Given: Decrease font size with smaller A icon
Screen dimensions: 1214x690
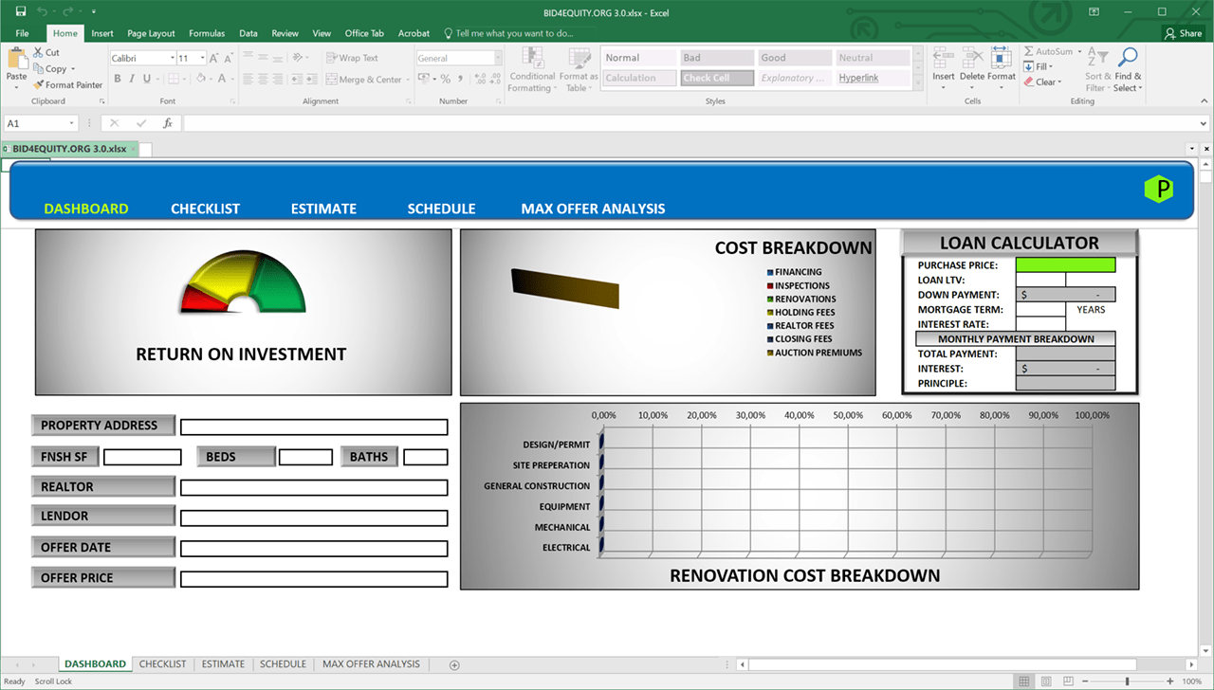Looking at the screenshot, I should coord(229,58).
